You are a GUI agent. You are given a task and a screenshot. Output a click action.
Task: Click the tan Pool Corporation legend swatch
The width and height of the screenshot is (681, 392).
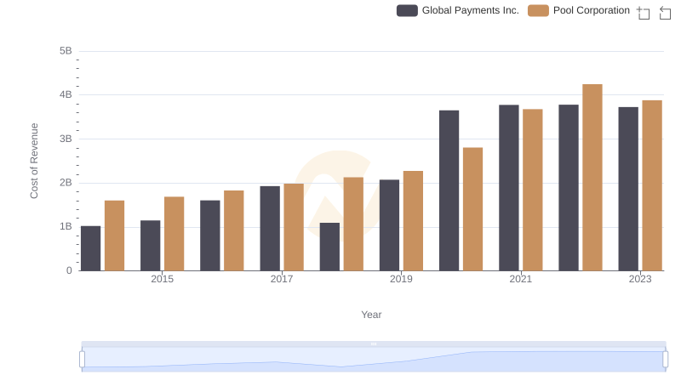coord(538,10)
